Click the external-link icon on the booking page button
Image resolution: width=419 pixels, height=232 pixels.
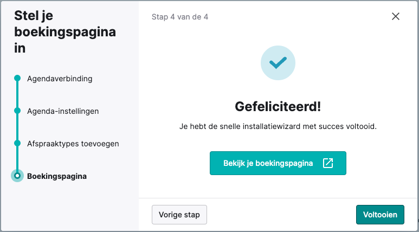coord(328,163)
